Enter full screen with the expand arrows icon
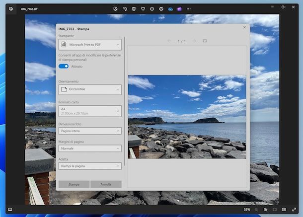The height and width of the screenshot is (217, 303). (294, 210)
